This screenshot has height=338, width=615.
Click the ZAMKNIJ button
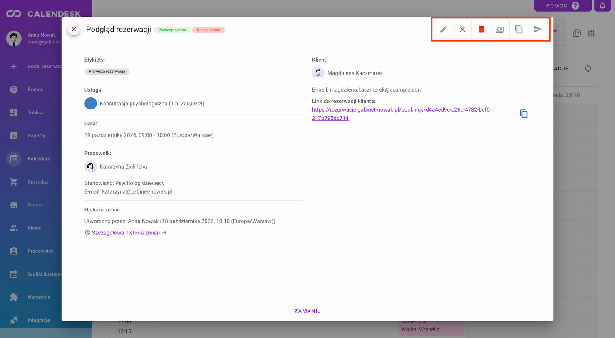tap(307, 311)
